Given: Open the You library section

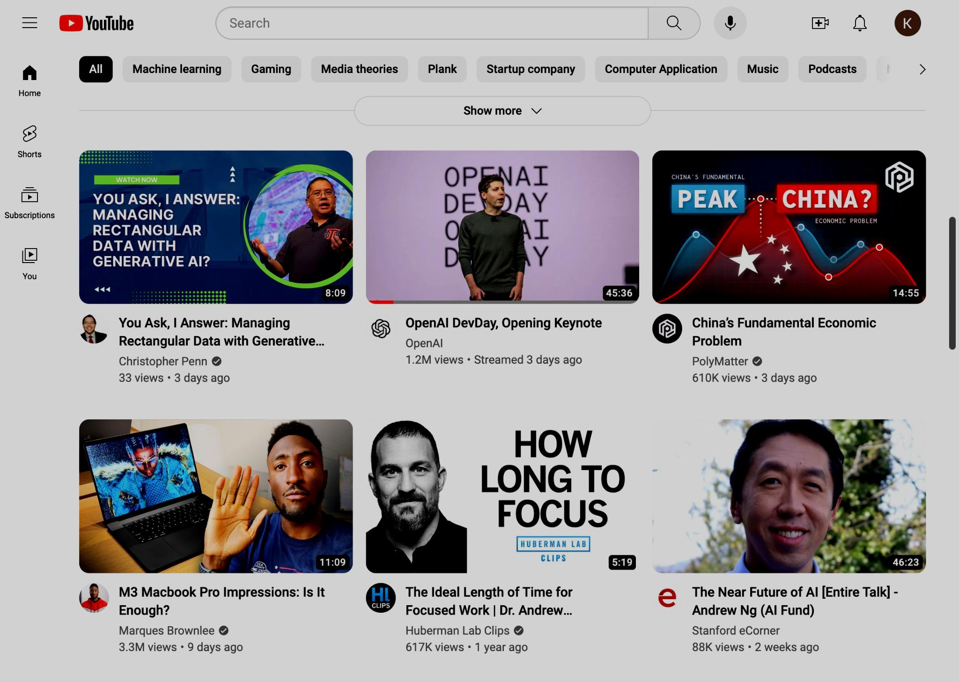Looking at the screenshot, I should 30,264.
